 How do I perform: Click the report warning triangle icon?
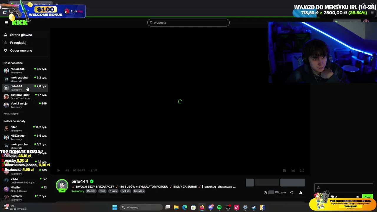(x=301, y=193)
